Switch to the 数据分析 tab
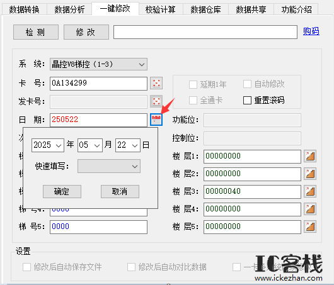Viewport: 334px width, 285px height. pos(69,9)
